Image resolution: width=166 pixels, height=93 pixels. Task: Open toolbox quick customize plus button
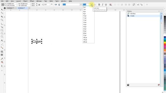point(2,71)
